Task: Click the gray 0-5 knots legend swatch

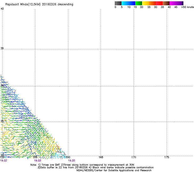Action: pyautogui.click(x=118, y=3)
